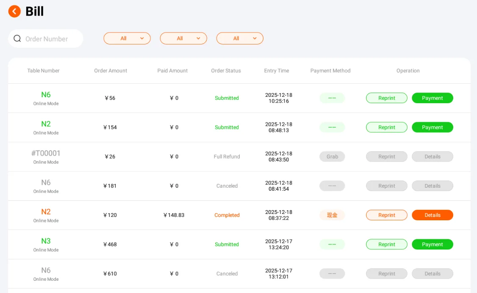Click the order amount ¥154

[x=110, y=127]
